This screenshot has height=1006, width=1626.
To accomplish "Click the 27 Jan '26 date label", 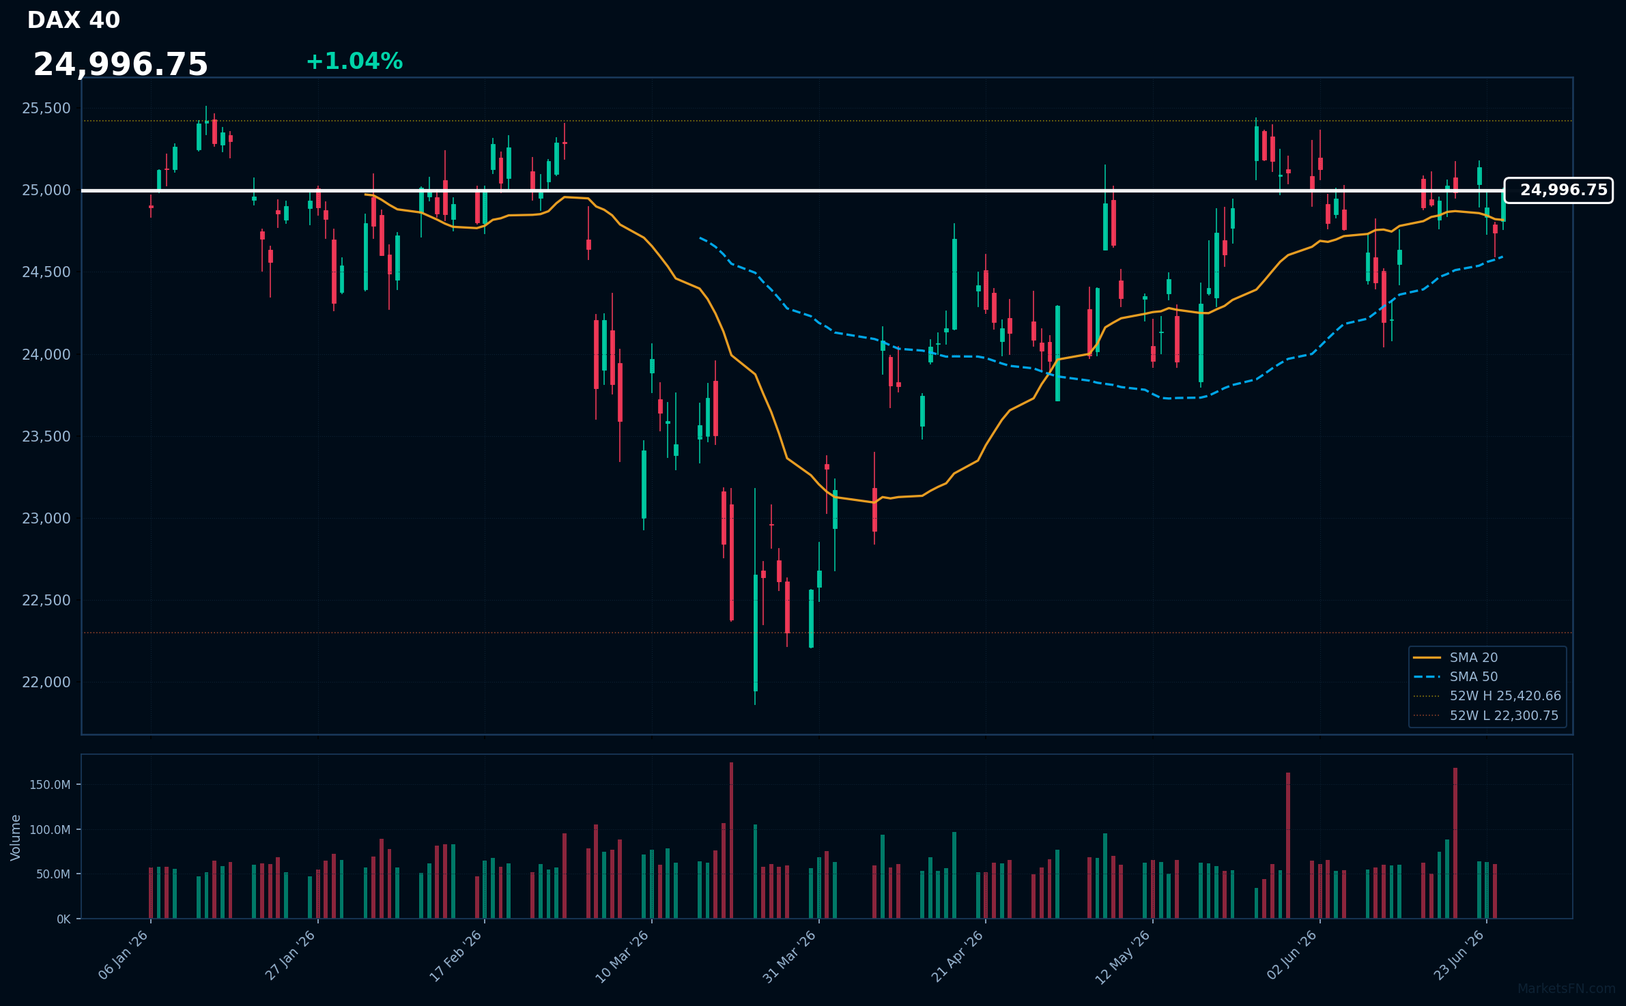I will coord(290,955).
